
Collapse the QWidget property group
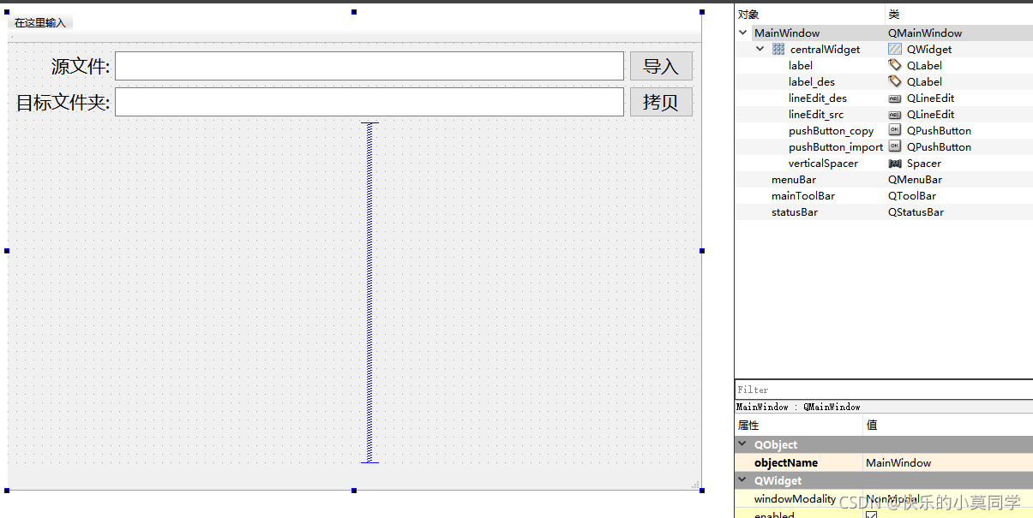click(742, 481)
